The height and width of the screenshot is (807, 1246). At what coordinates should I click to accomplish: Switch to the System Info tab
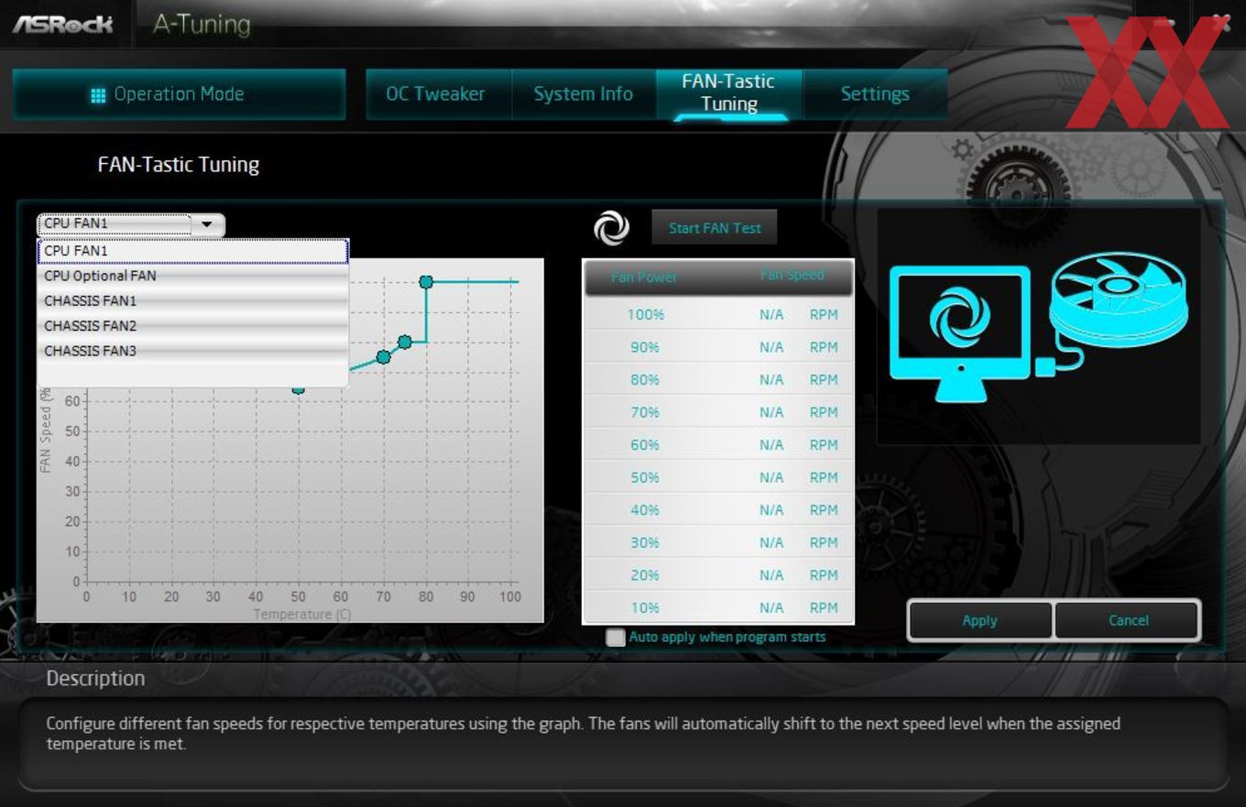point(584,94)
